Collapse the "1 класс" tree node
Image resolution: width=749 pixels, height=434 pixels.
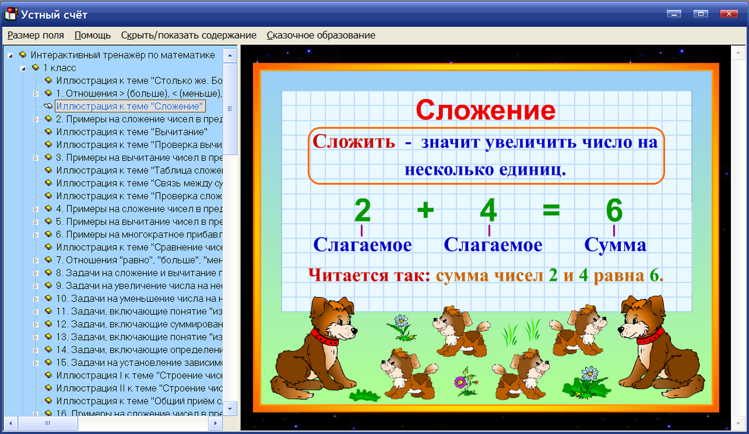(x=22, y=68)
